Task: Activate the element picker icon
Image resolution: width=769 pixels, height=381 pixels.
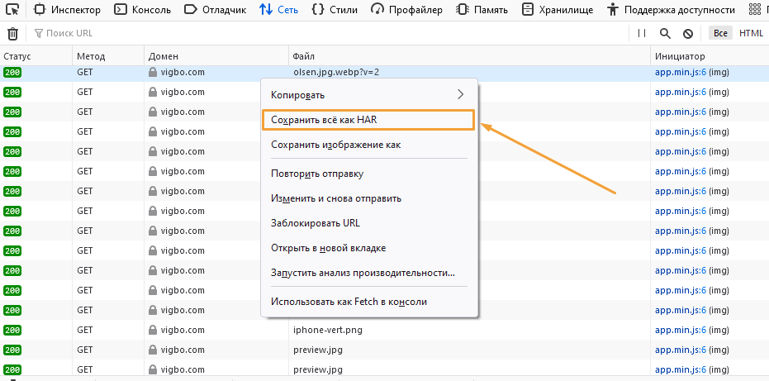Action: click(x=12, y=9)
